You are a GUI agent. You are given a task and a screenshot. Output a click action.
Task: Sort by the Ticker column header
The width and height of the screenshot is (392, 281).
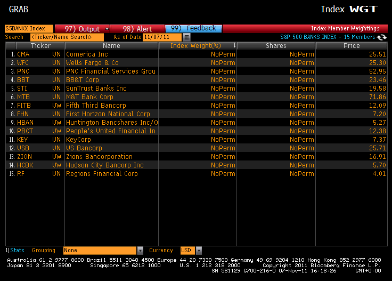click(40, 46)
